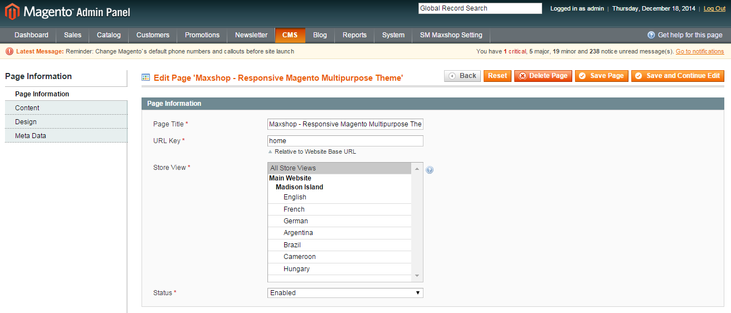Open the CMS menu
This screenshot has width=731, height=313.
point(290,35)
